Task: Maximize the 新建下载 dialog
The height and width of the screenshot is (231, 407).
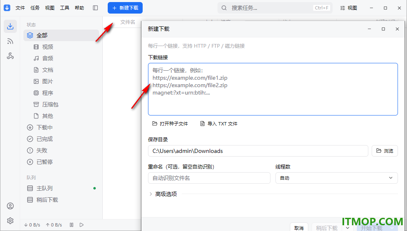Action: click(x=384, y=29)
